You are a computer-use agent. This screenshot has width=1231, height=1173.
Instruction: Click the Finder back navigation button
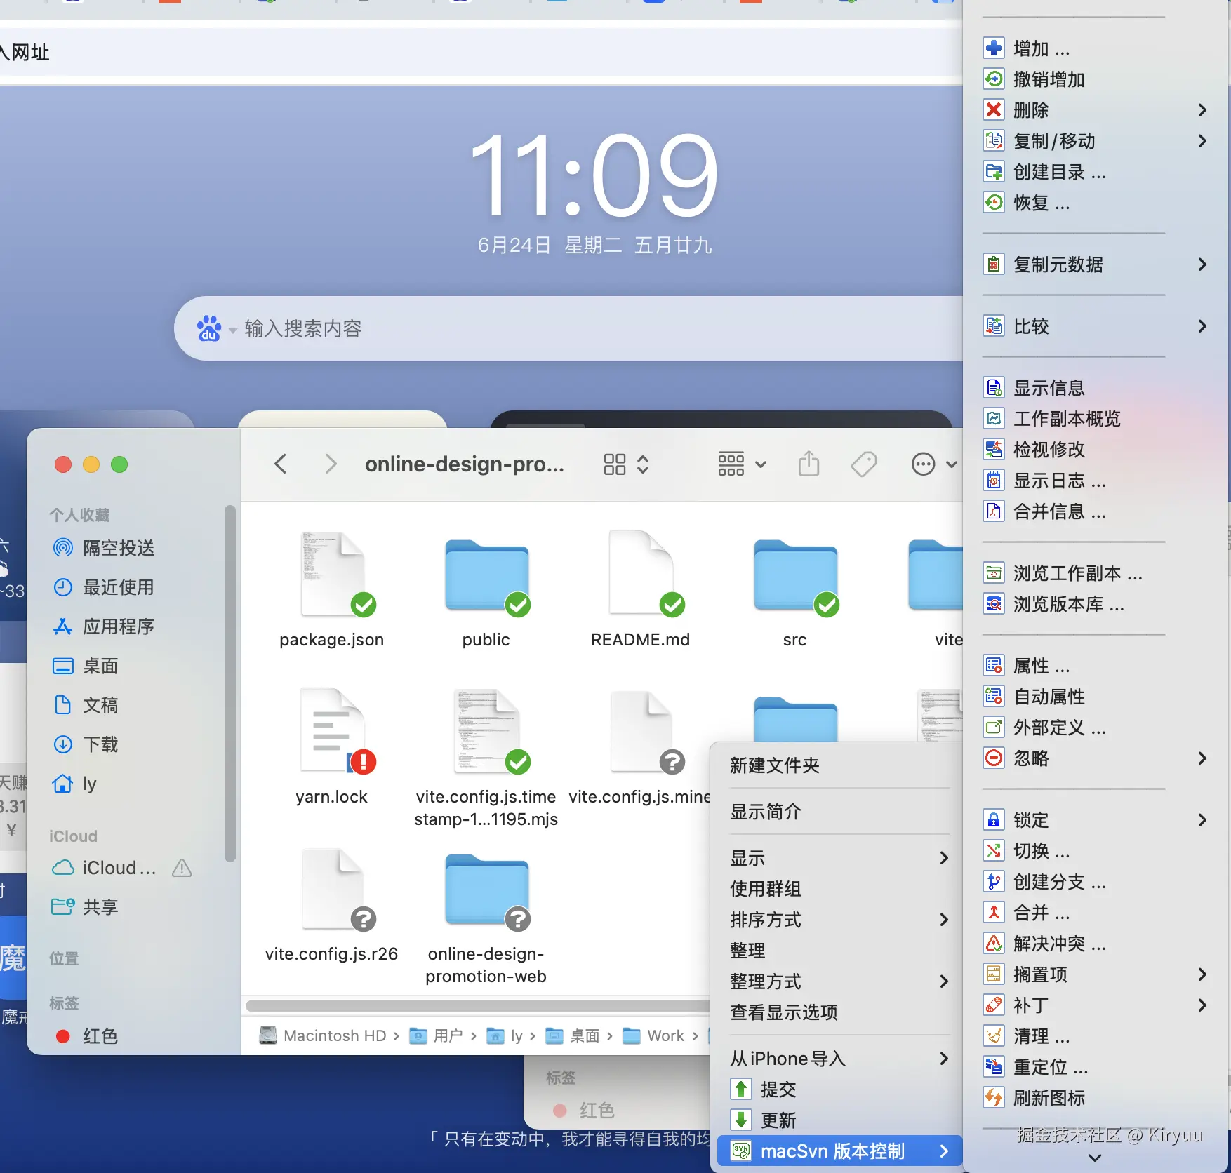pyautogui.click(x=280, y=464)
